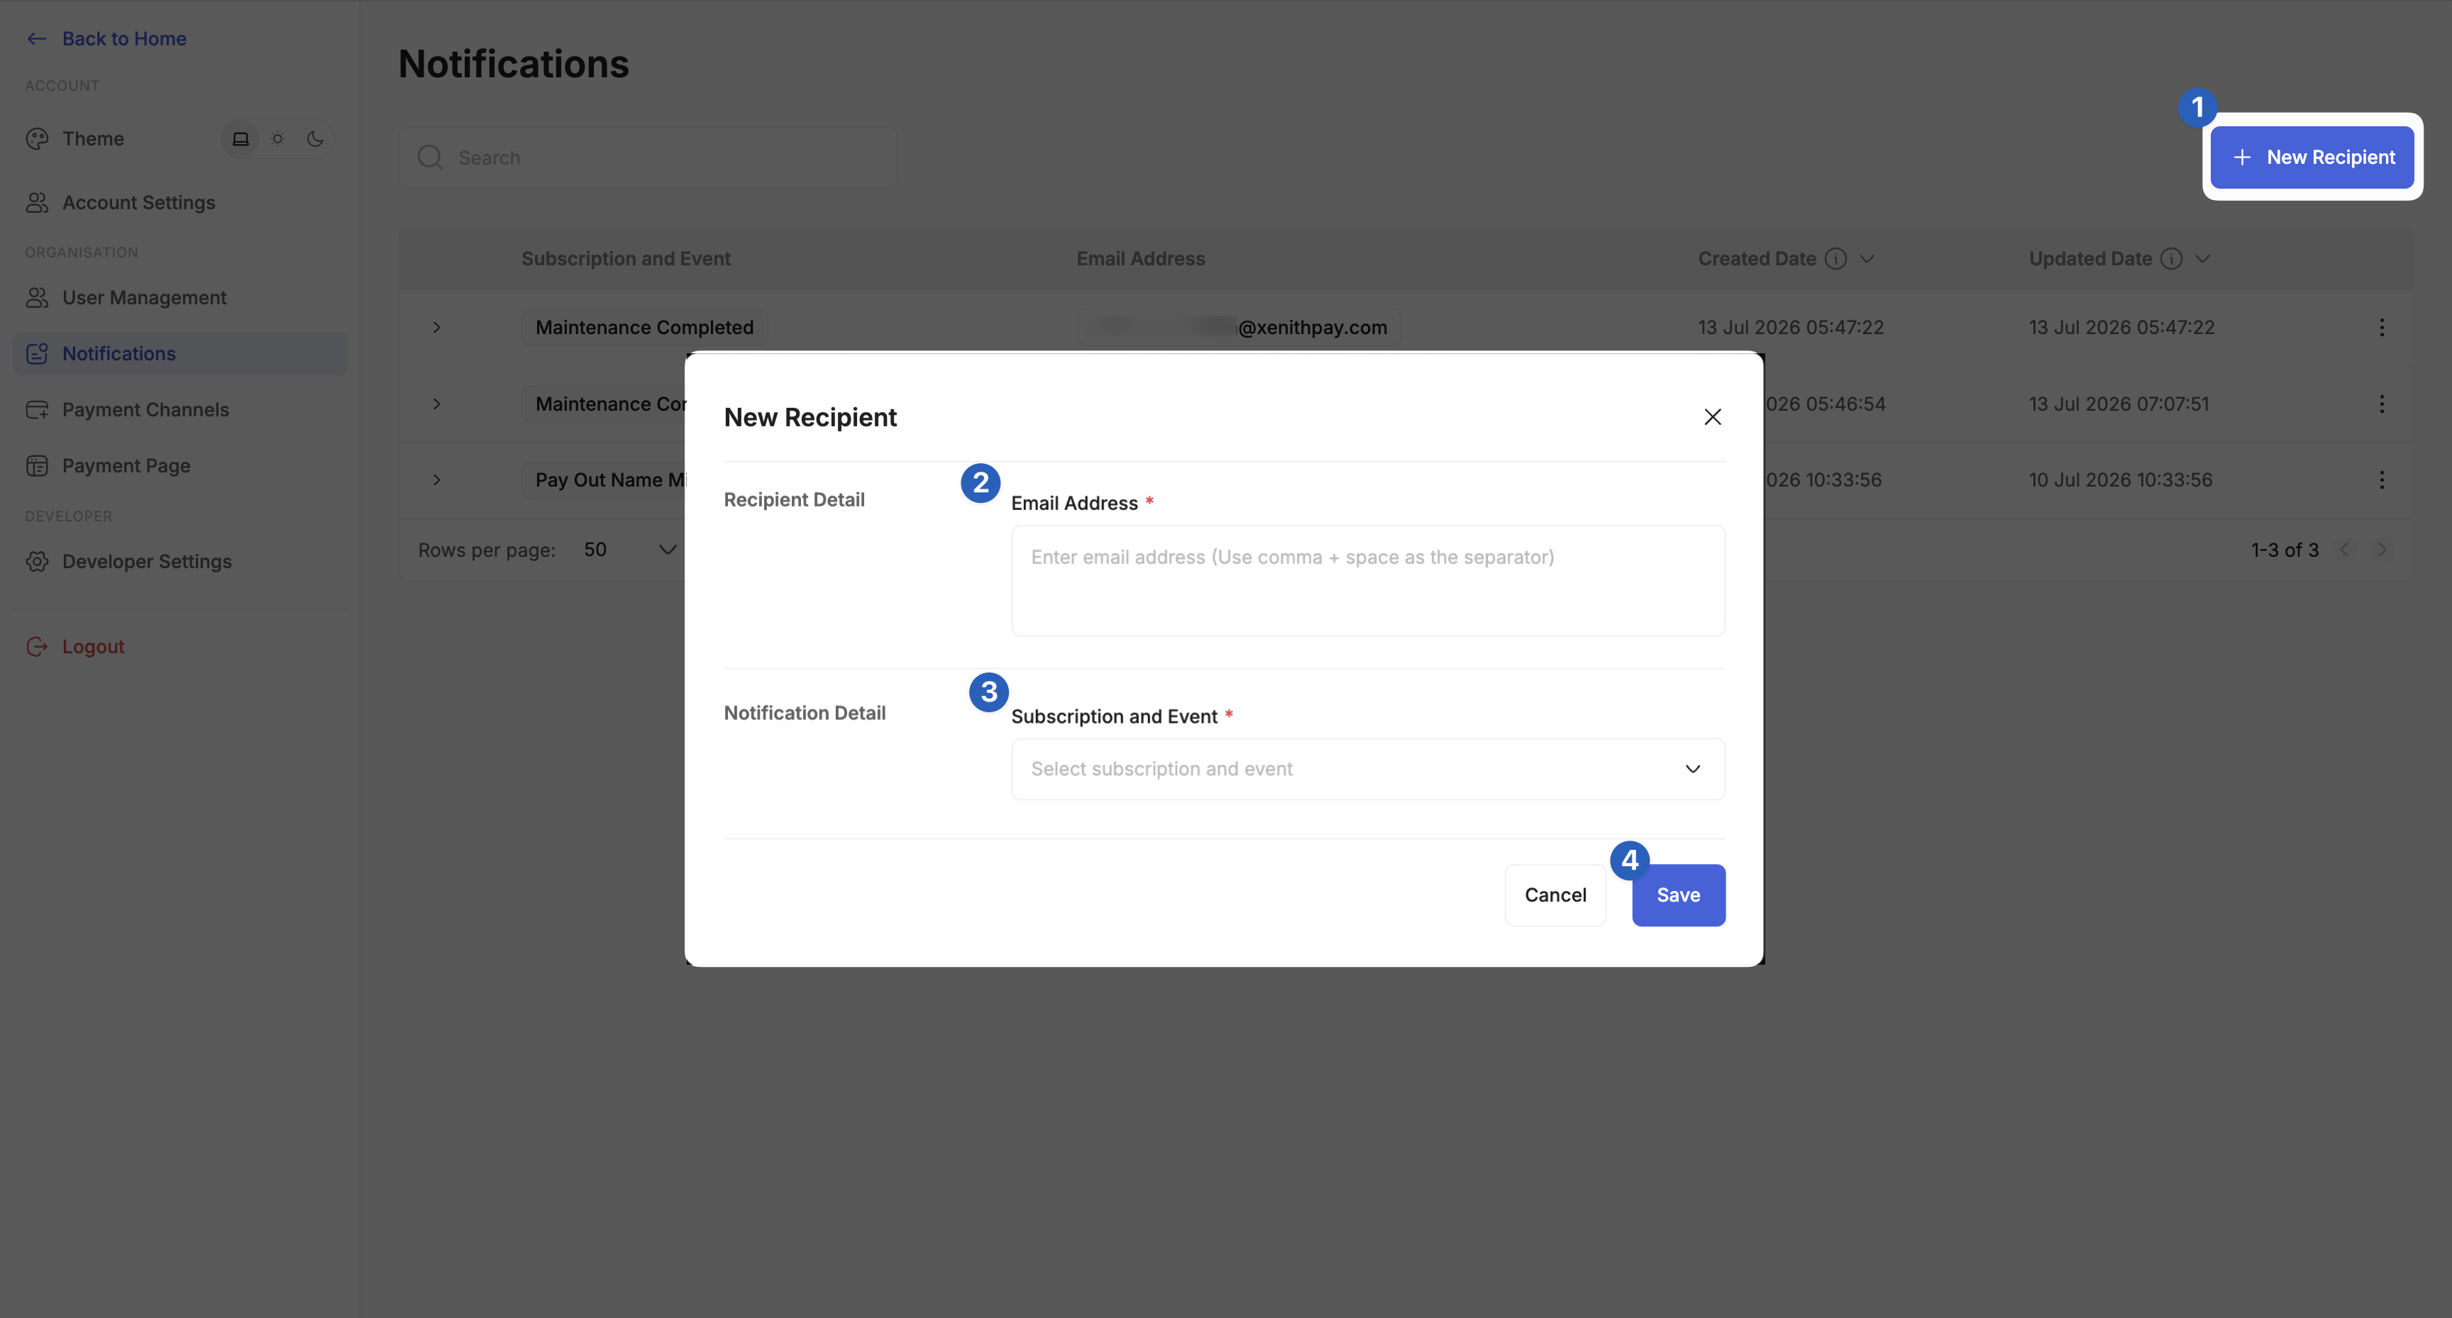Click updated date 10 Jul 2026 10:33:56
The image size is (2452, 1318).
click(x=2121, y=480)
